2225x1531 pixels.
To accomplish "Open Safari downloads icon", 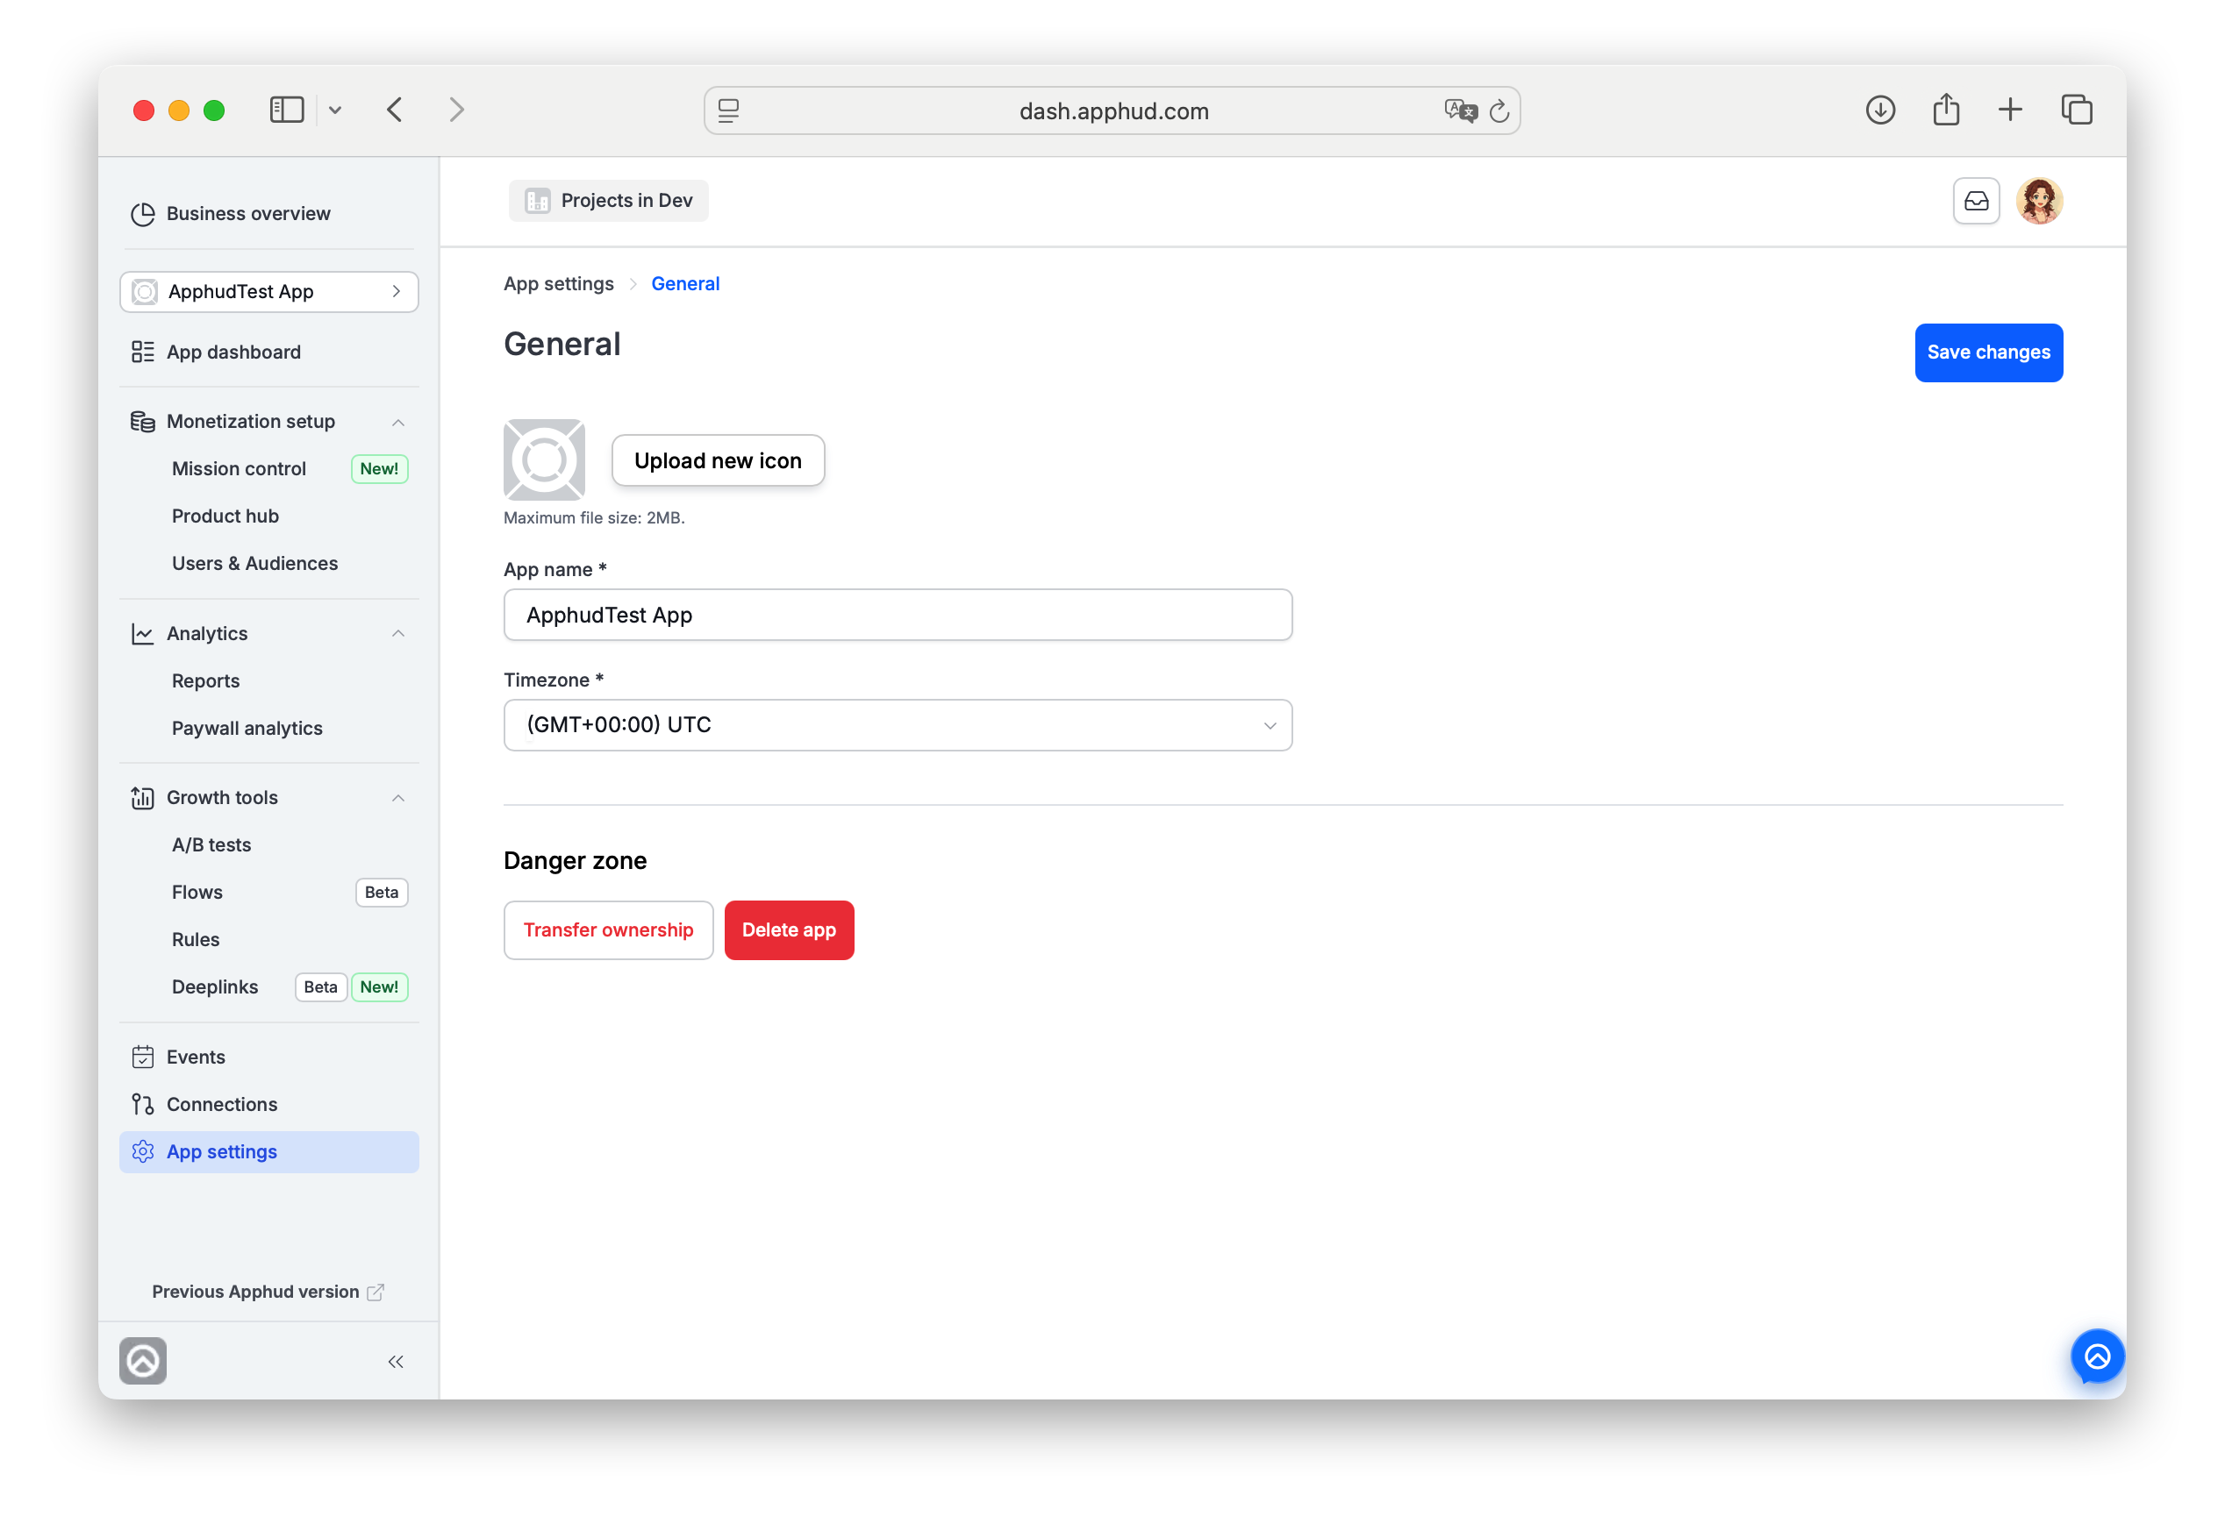I will pos(1879,110).
